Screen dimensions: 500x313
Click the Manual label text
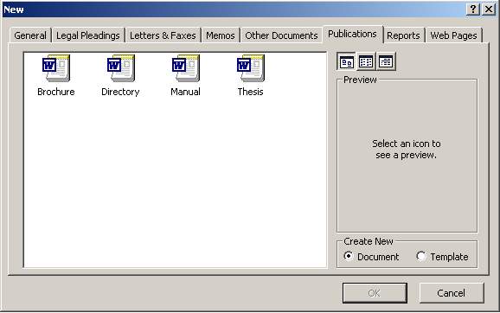click(186, 92)
